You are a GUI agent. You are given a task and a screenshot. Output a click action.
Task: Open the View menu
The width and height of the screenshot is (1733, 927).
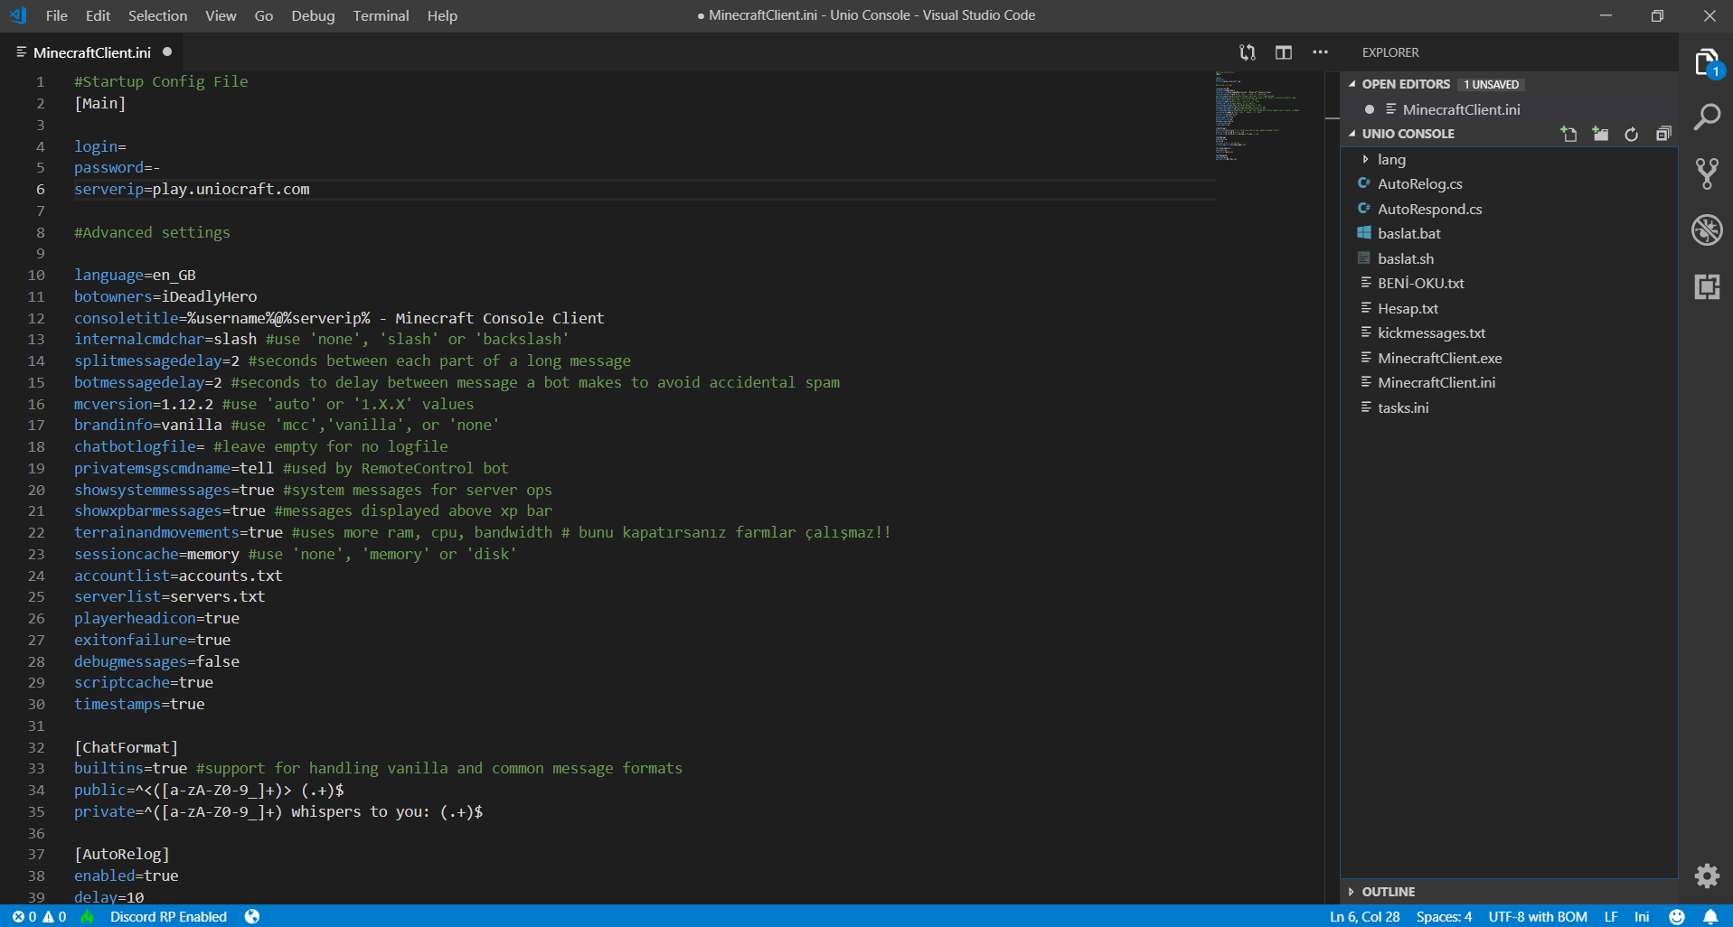(x=221, y=15)
